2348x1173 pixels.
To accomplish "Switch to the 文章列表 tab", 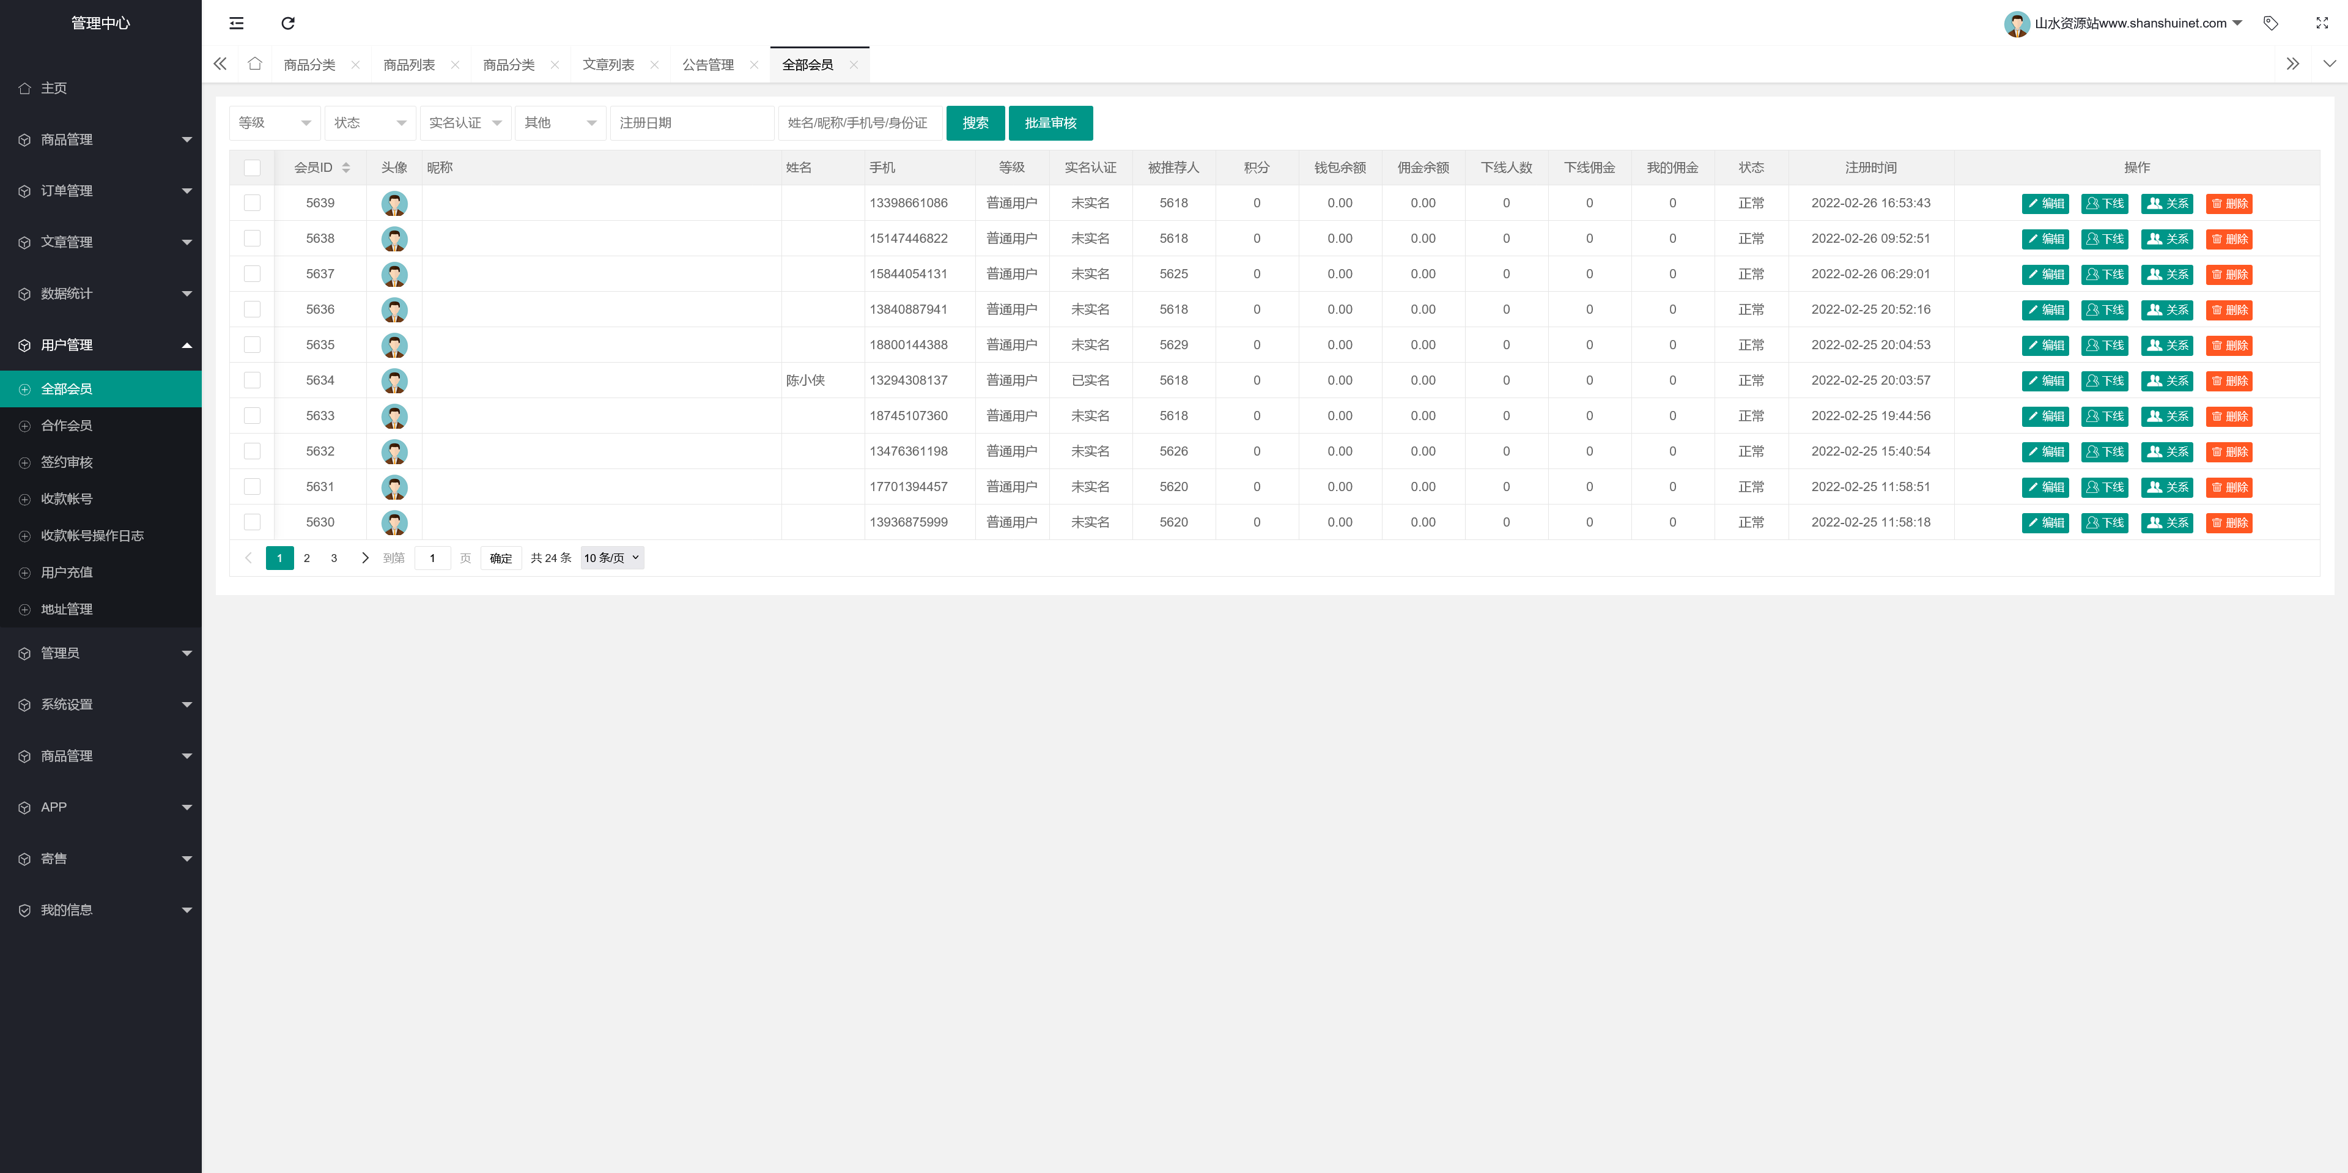I will pos(608,65).
